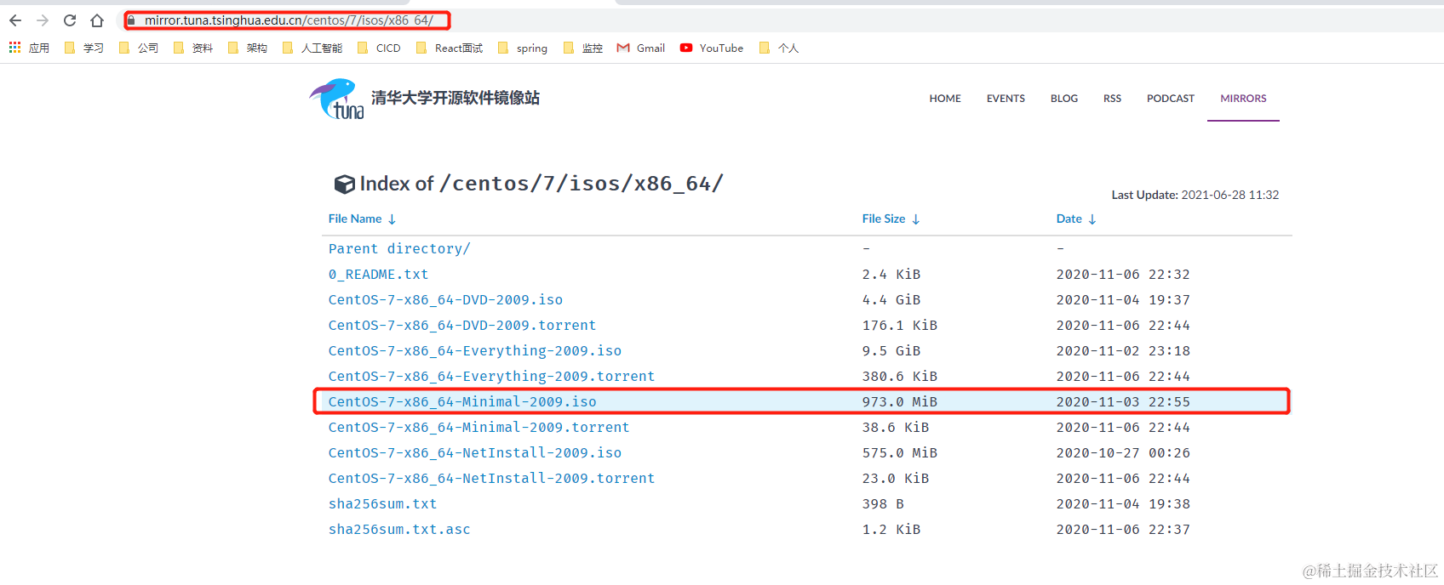Open the PODCAST nav item
This screenshot has height=585, width=1444.
1171,99
